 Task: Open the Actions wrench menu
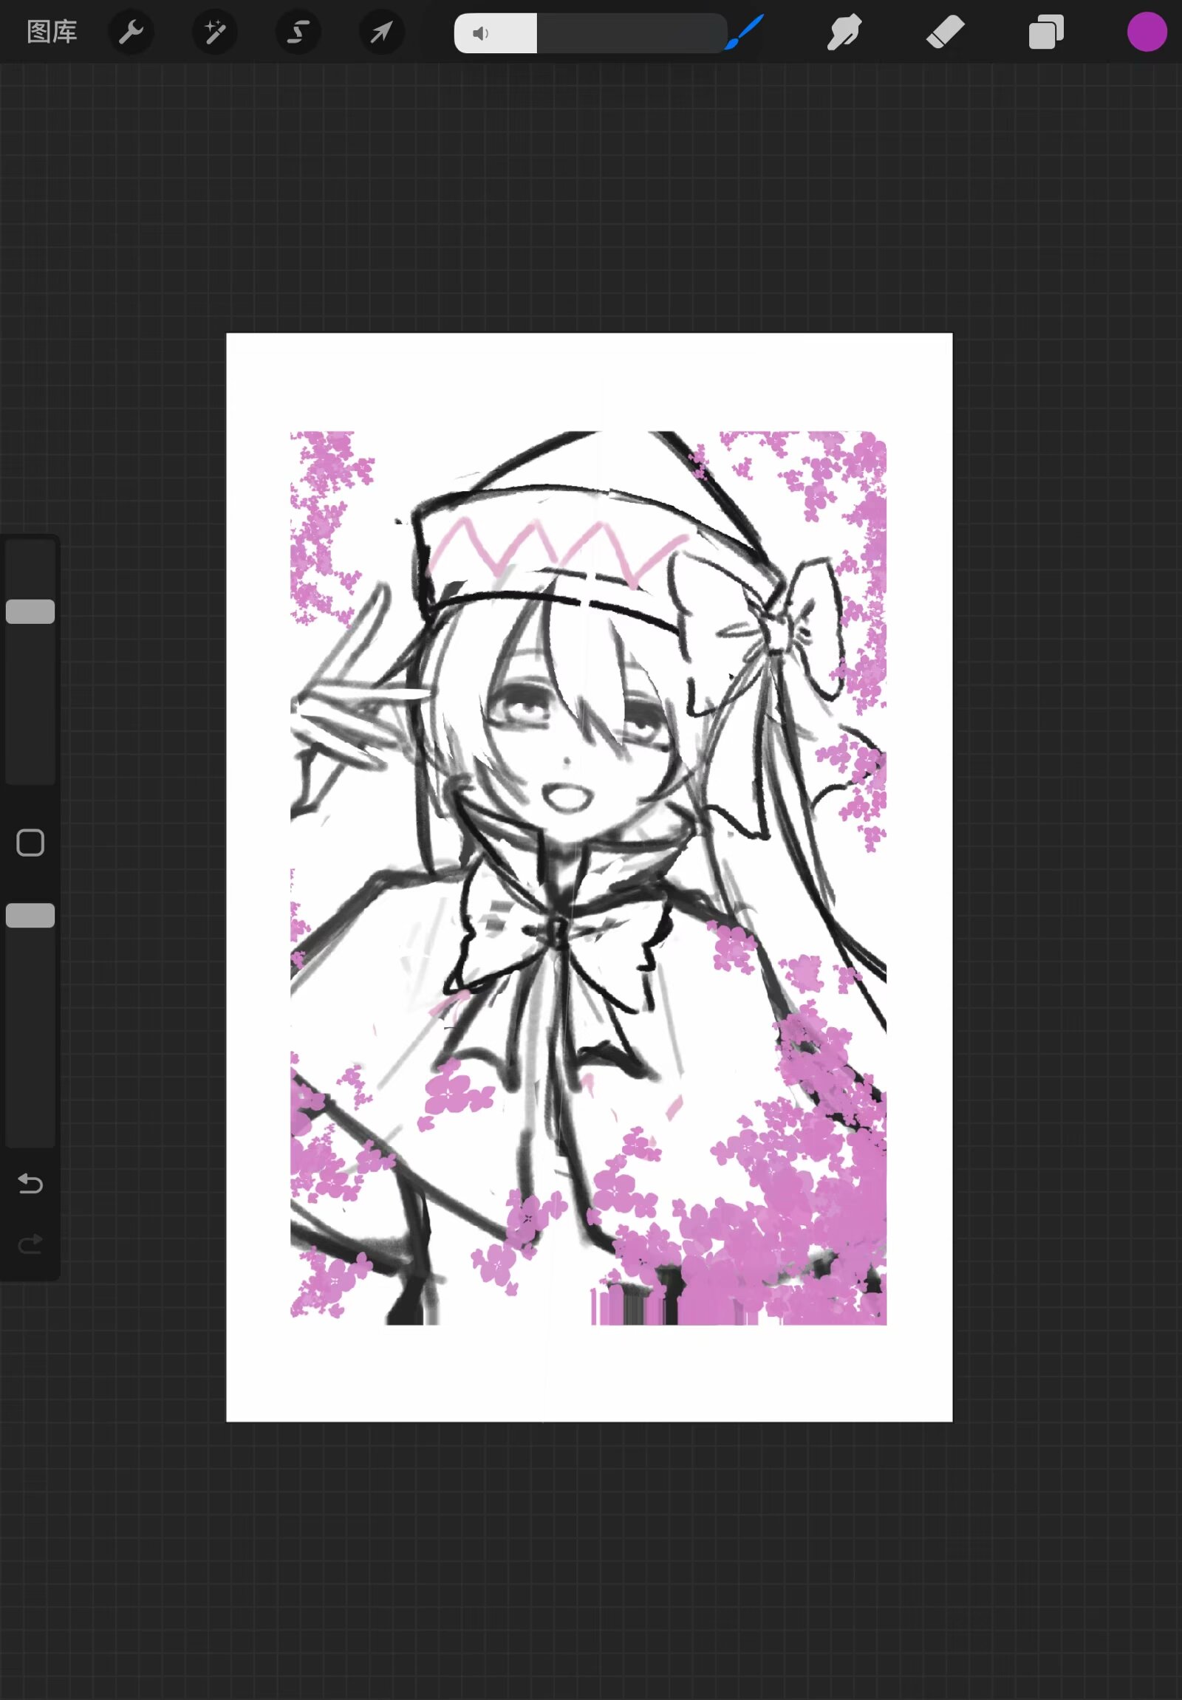click(131, 32)
